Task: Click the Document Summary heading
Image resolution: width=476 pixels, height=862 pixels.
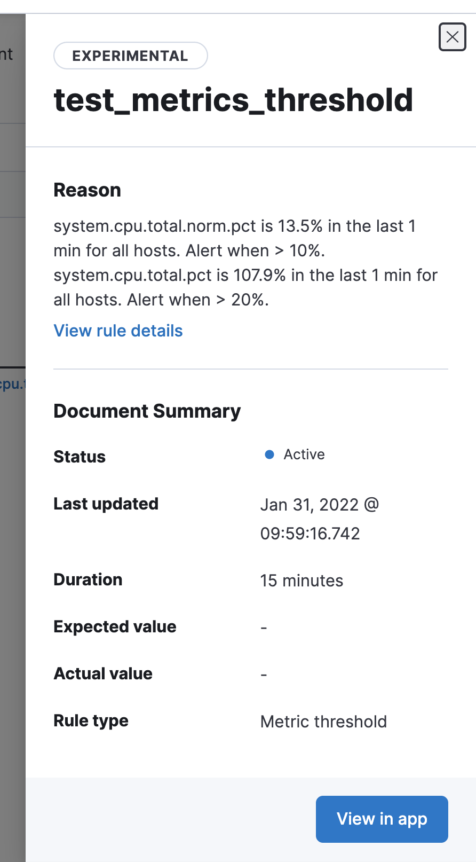Action: [x=147, y=411]
